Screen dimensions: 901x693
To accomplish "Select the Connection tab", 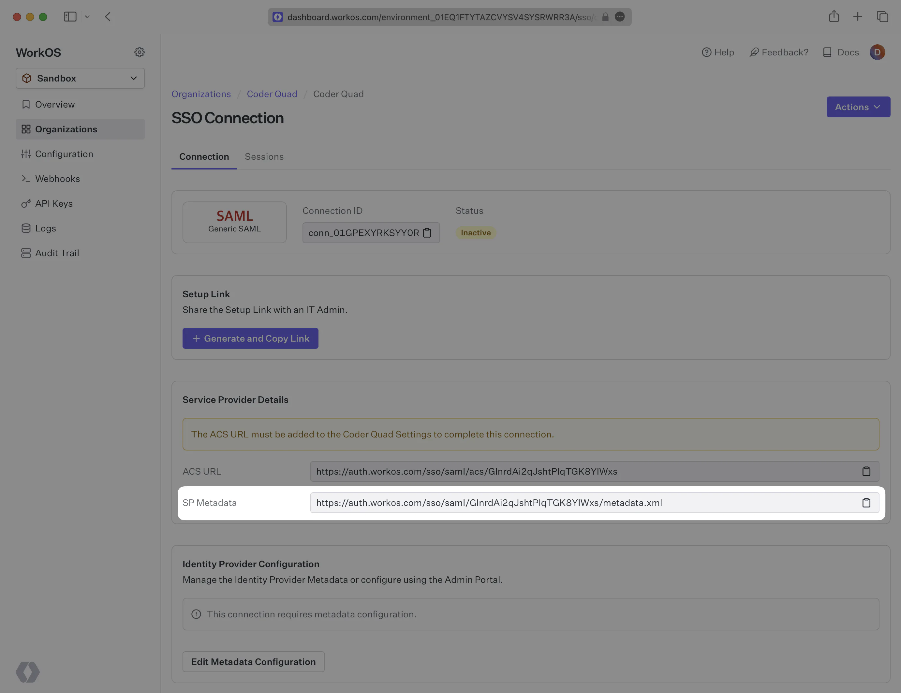I will point(204,157).
